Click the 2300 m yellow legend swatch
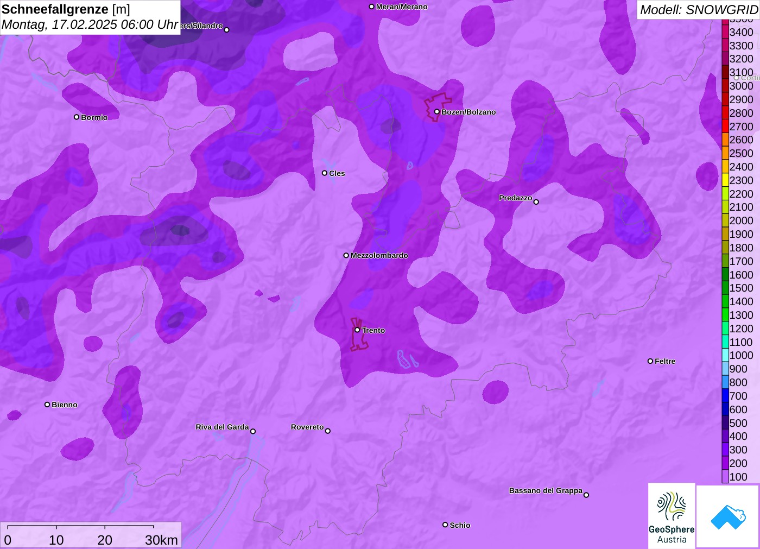This screenshot has height=549, width=760. point(725,180)
